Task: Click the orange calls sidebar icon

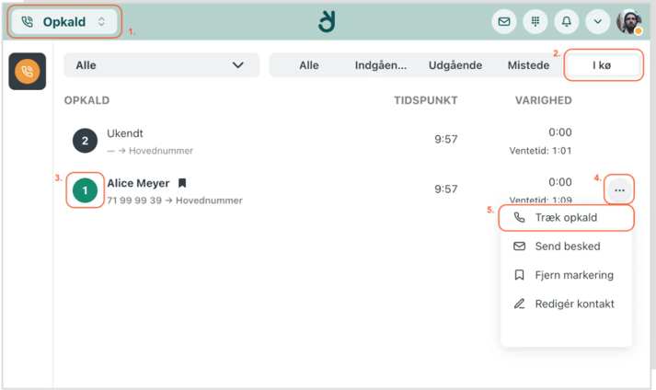Action: pyautogui.click(x=27, y=72)
